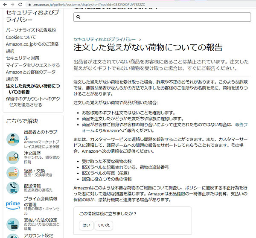256x238 pixels.
Task: Click the browser back arrow
Action: [x=5, y=4]
